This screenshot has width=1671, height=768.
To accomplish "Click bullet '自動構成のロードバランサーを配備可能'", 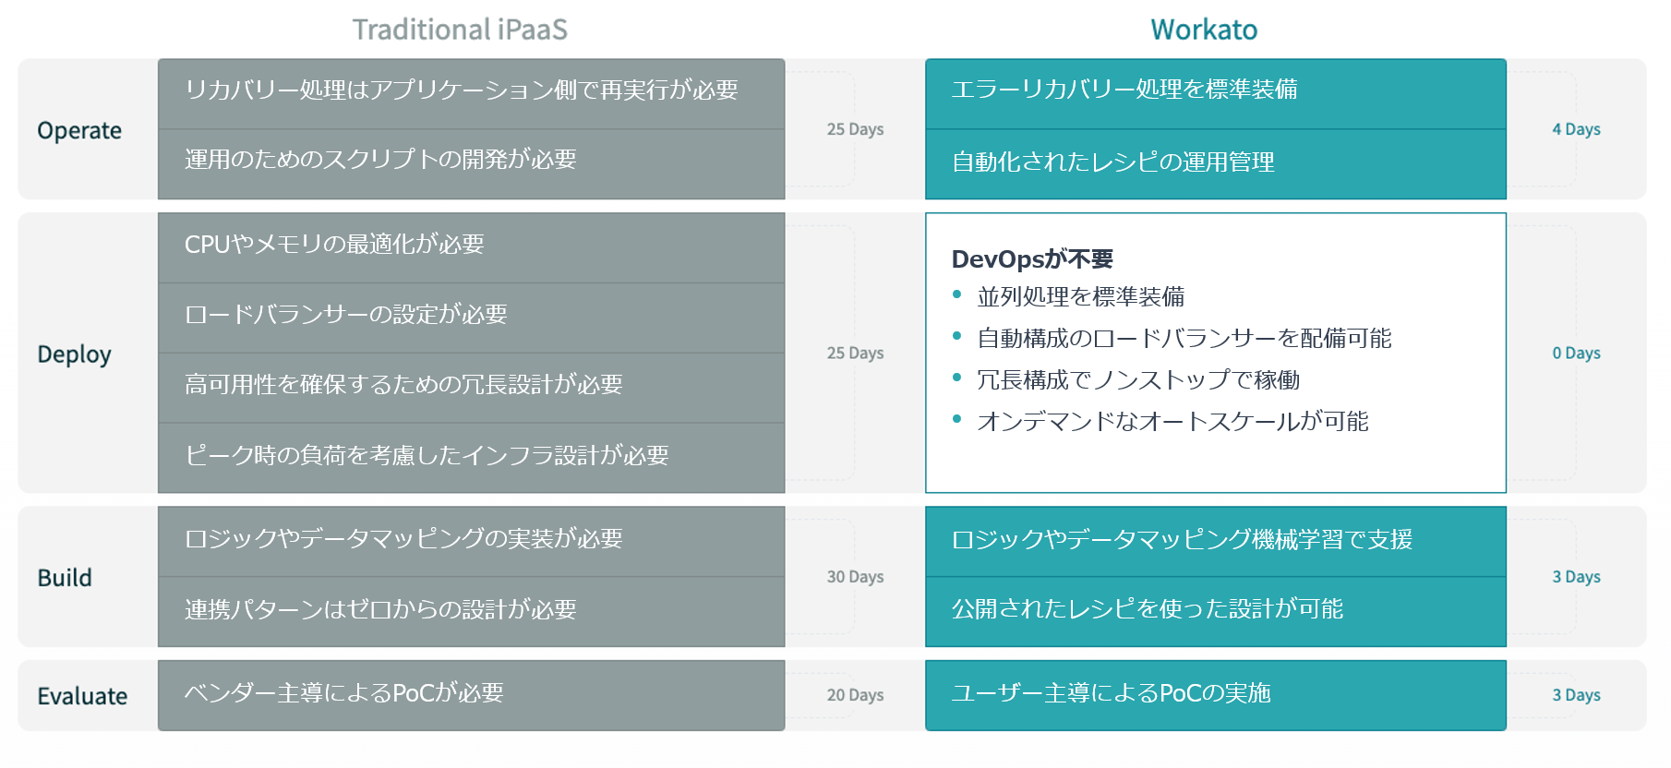I will pos(1184,338).
